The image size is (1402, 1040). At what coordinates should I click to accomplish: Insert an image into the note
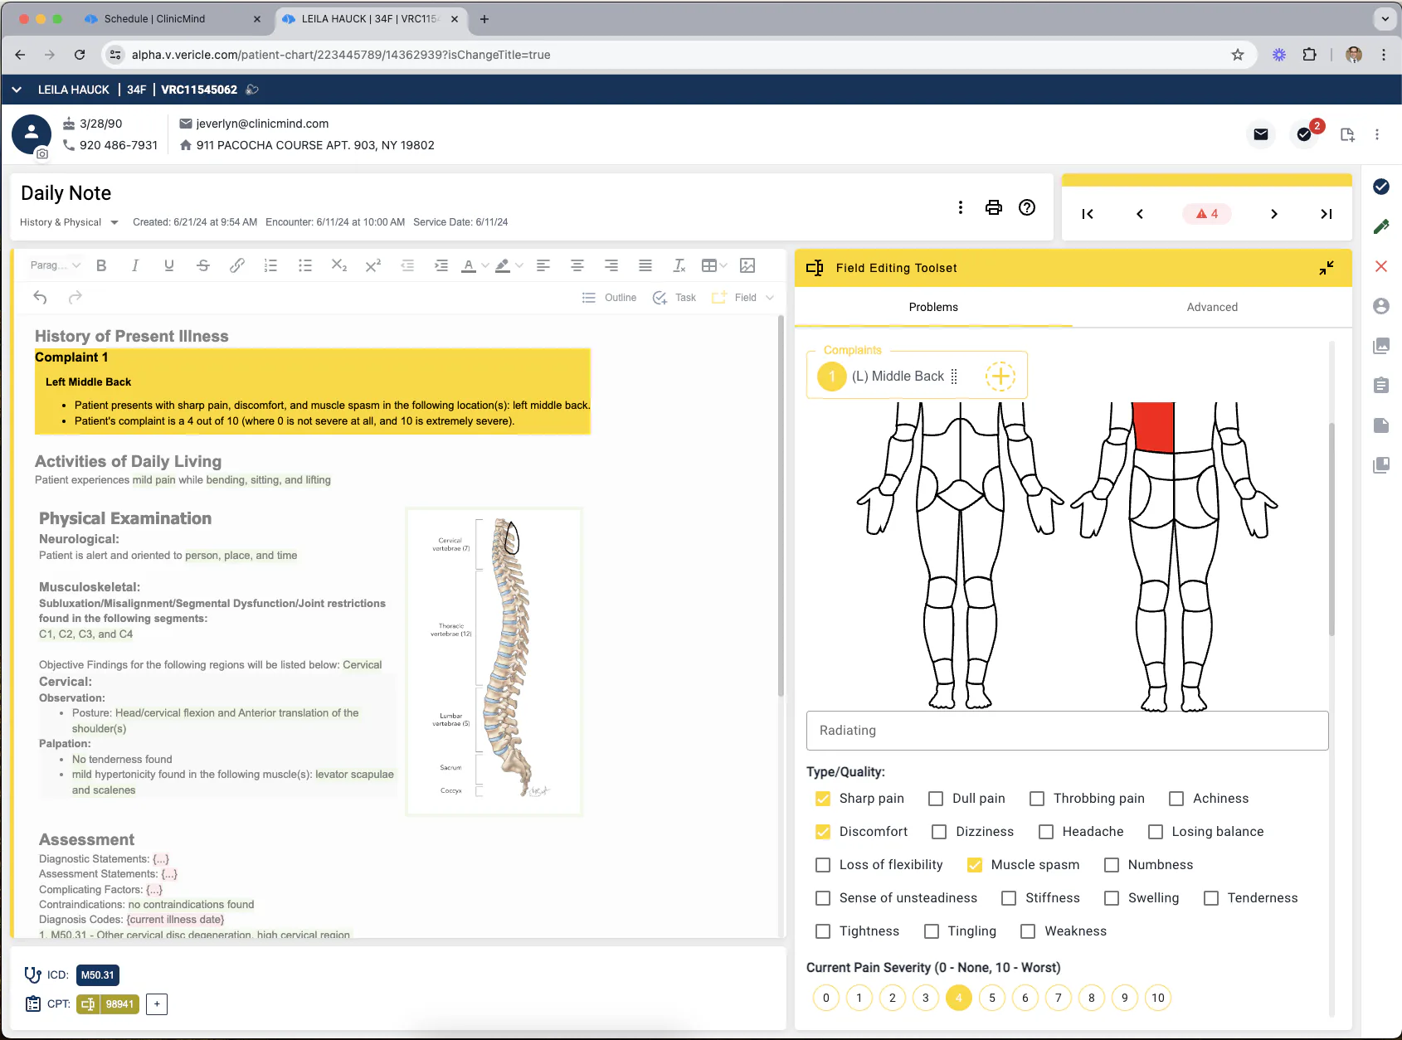pyautogui.click(x=747, y=265)
